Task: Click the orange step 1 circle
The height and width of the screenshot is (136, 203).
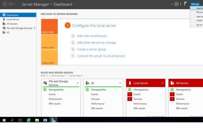Action: (x=68, y=25)
